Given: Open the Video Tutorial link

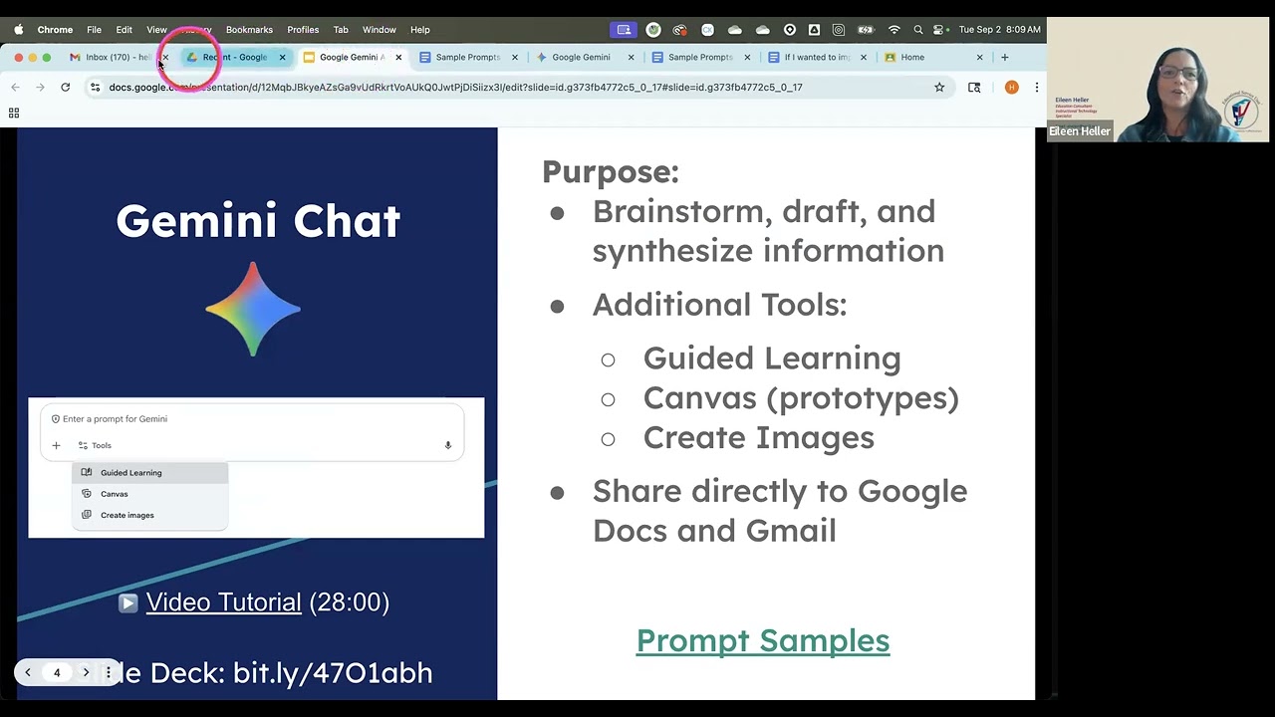Looking at the screenshot, I should click(x=223, y=602).
